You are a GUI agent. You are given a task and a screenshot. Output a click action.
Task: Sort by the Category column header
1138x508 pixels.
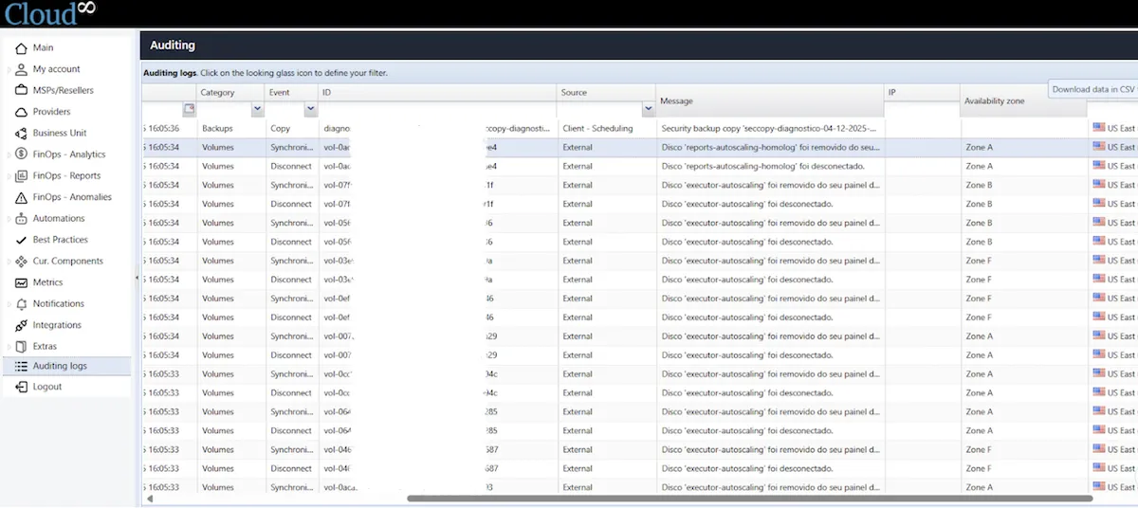tap(230, 93)
